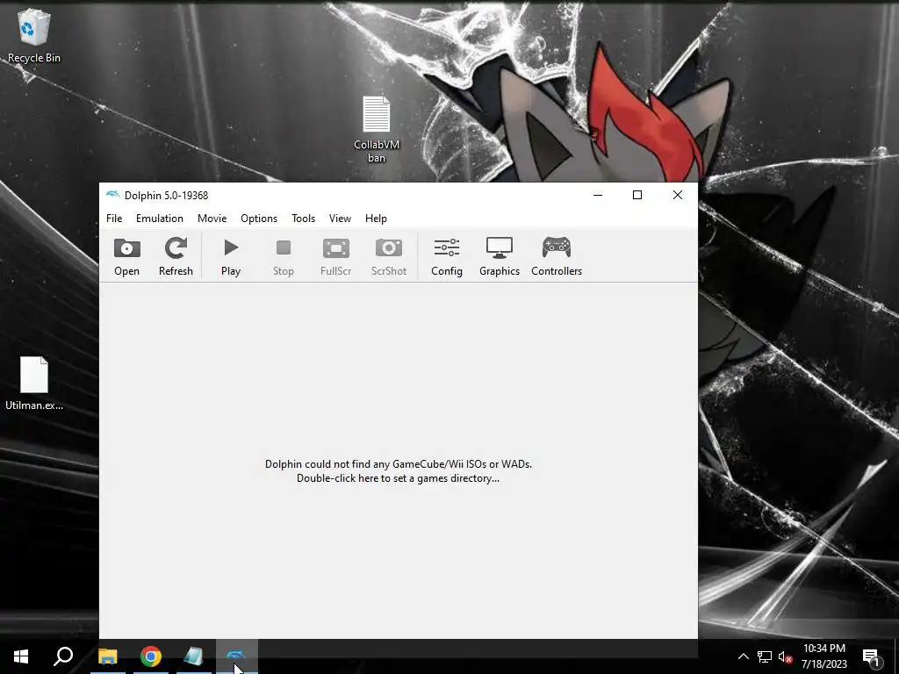Open the Options menu
The width and height of the screenshot is (899, 674).
click(x=259, y=219)
